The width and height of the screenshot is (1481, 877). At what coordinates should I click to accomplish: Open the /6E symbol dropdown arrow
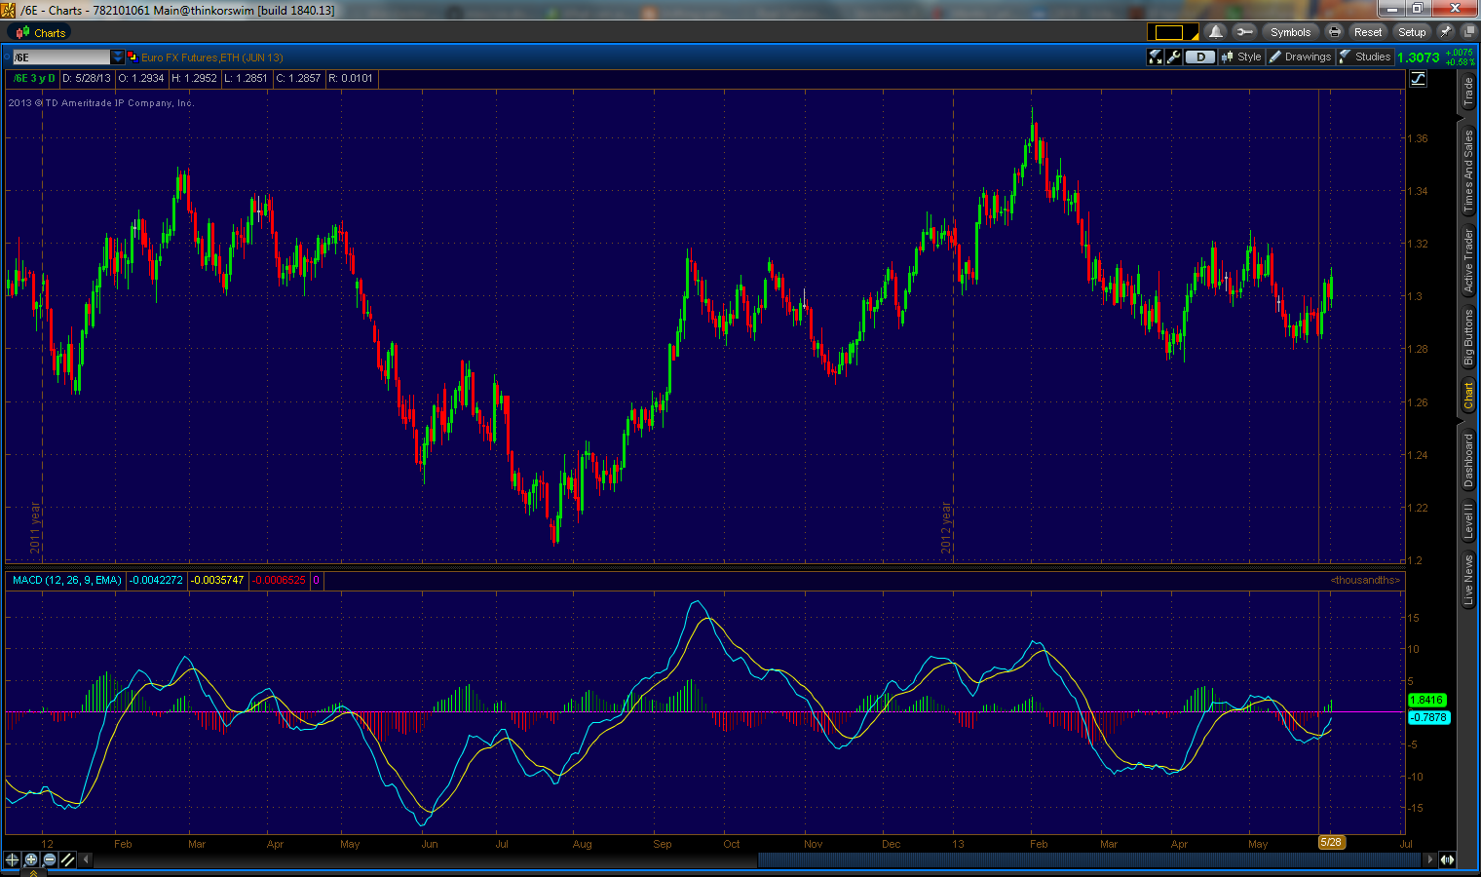click(x=118, y=57)
